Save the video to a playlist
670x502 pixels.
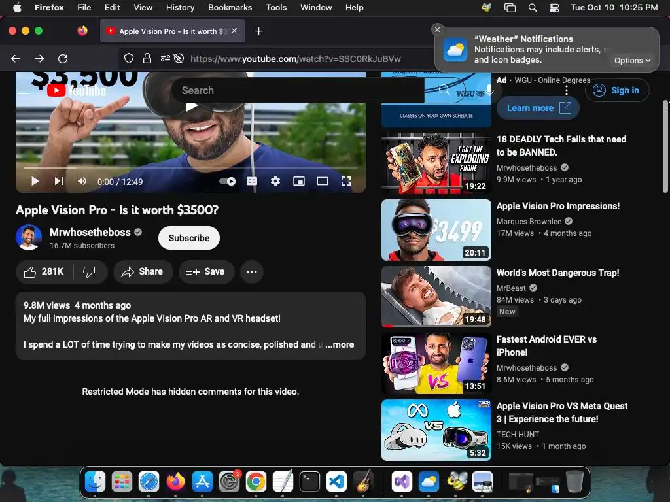(206, 271)
